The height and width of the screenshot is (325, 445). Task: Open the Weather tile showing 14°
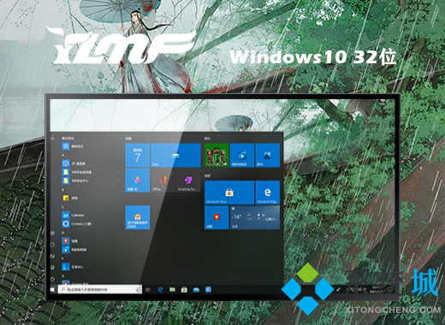pos(255,217)
